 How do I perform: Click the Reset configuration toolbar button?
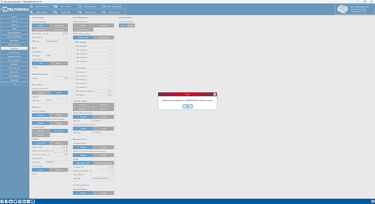[x=115, y=7]
